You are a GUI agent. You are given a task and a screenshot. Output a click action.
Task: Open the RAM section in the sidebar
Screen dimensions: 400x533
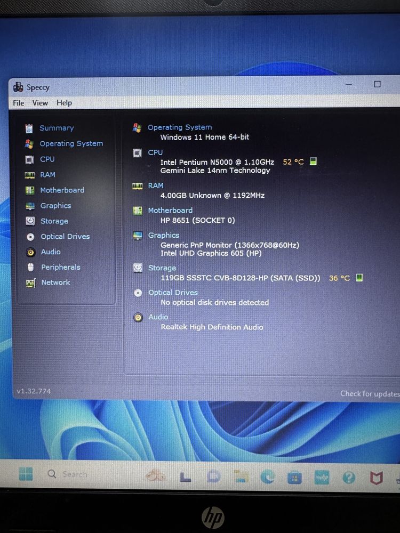pos(47,175)
